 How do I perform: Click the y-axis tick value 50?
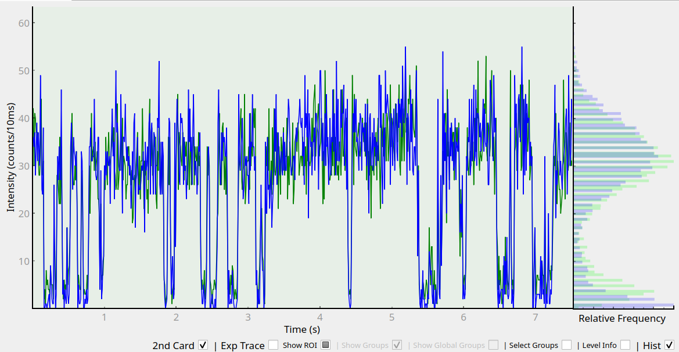click(x=24, y=71)
